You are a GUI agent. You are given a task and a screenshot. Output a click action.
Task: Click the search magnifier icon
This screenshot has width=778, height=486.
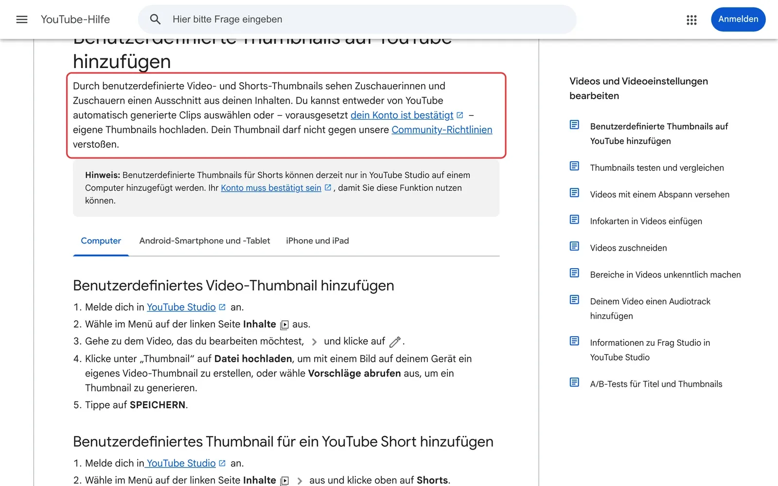coord(155,19)
